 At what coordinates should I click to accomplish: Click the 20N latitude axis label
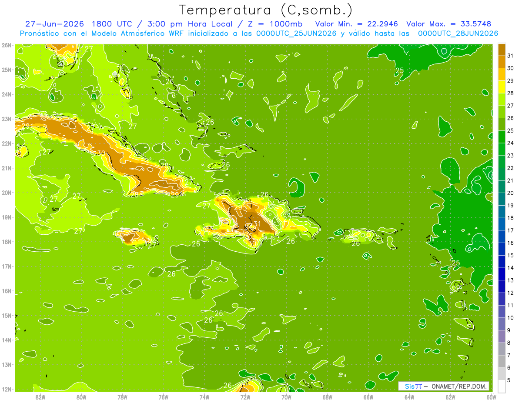click(7, 193)
